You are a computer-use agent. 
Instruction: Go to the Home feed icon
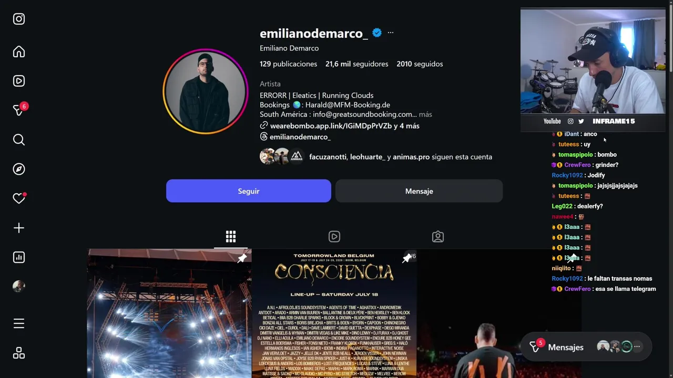tap(19, 51)
